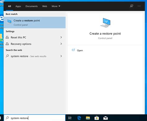Select Recovery options setting
The image size is (147, 121).
35,44
